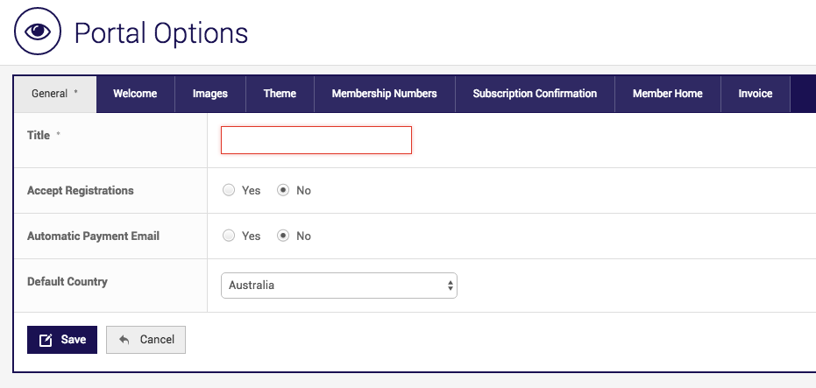Open the Member Home tab
Image resolution: width=816 pixels, height=388 pixels.
pos(667,94)
